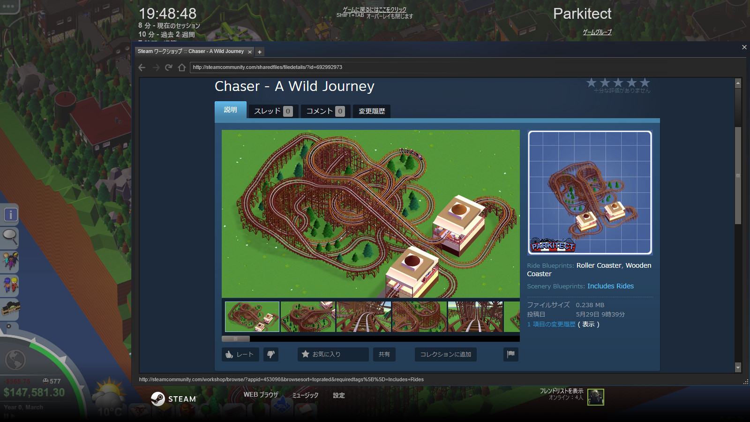The width and height of the screenshot is (750, 422).
Task: Open a new browser tab
Action: pos(260,52)
